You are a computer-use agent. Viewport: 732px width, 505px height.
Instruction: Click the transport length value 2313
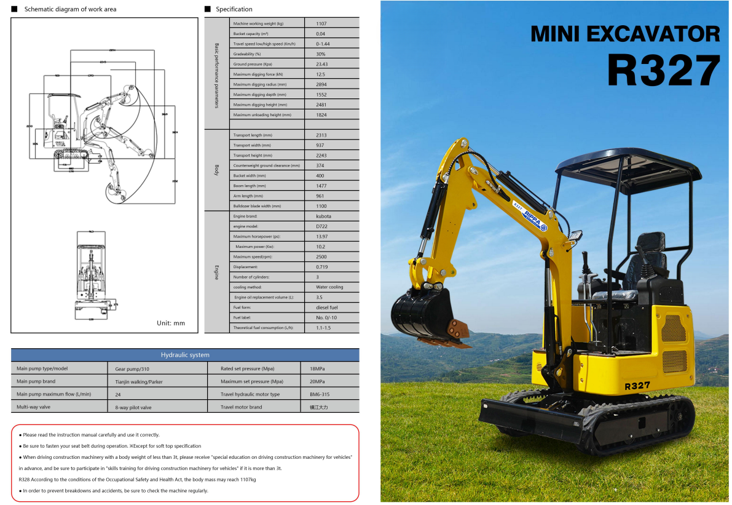(x=321, y=135)
